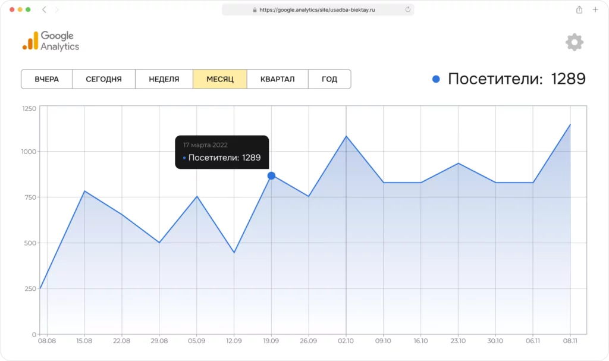Select the ВЧЕРА period tab
Viewport: 609px width, 361px height.
coord(46,79)
